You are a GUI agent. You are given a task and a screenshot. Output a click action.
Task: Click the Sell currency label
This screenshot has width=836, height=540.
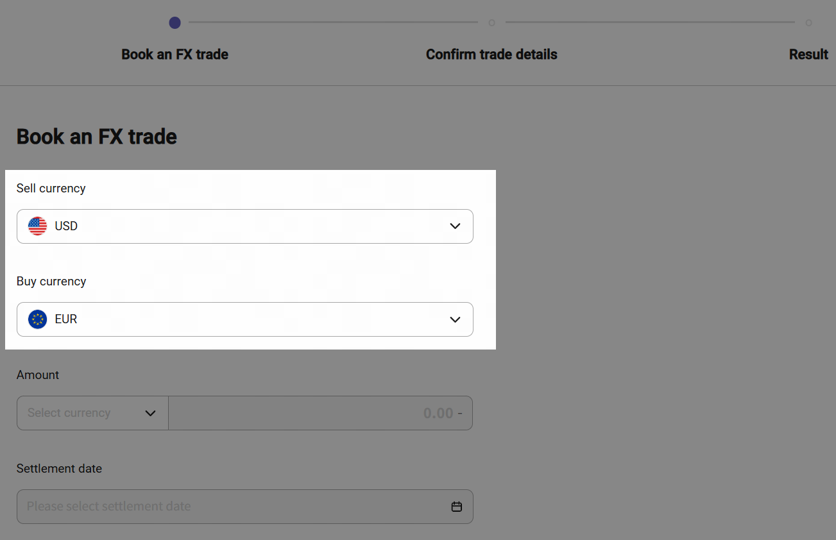pyautogui.click(x=51, y=189)
